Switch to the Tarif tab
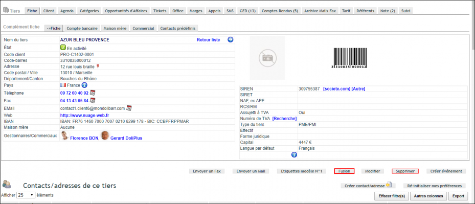This screenshot has height=204, width=475. [x=346, y=11]
